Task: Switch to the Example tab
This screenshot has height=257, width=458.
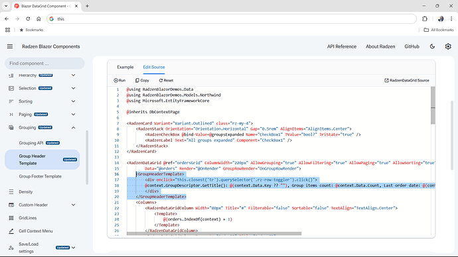Action: coord(125,67)
